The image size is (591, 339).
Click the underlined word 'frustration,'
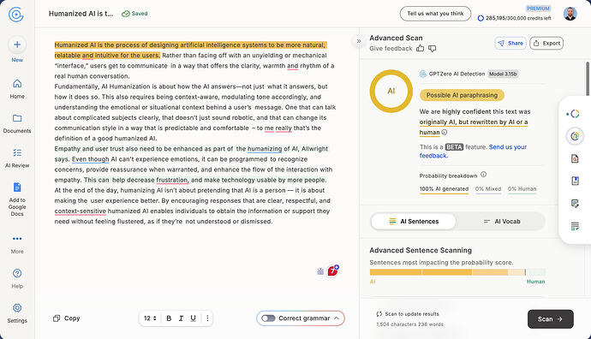[172, 180]
